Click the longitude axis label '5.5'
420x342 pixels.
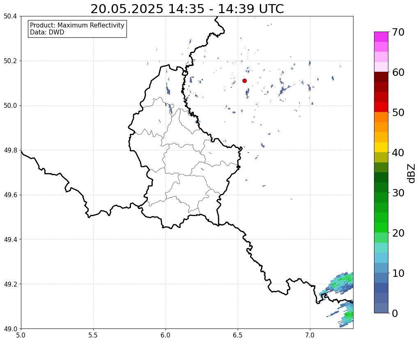(93, 335)
